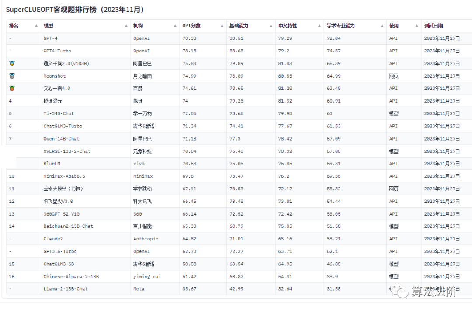472x312 pixels.
Task: Click the 百度 organization cell
Action: (x=155, y=89)
